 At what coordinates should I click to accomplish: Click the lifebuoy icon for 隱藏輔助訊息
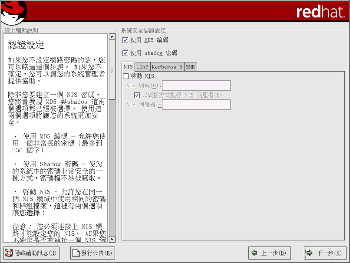(x=9, y=253)
